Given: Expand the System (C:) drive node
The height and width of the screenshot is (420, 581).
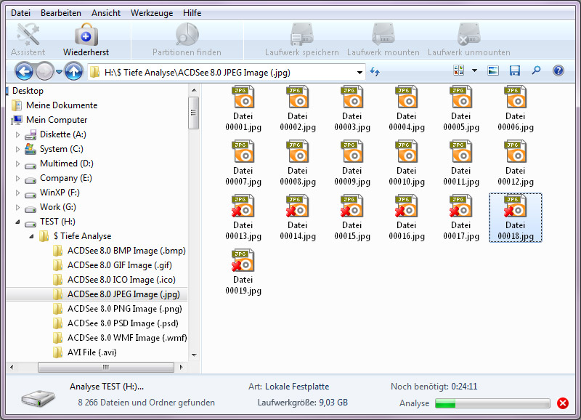Looking at the screenshot, I should [19, 149].
